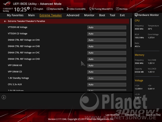This screenshot has width=162, height=122.
Task: Click Core Voltage 1.373 V value
Action: [x=151, y=38]
